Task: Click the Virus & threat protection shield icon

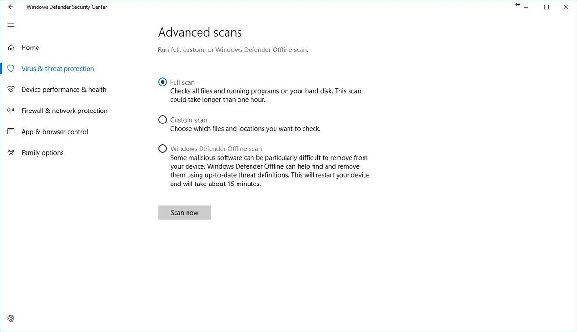Action: click(x=11, y=68)
